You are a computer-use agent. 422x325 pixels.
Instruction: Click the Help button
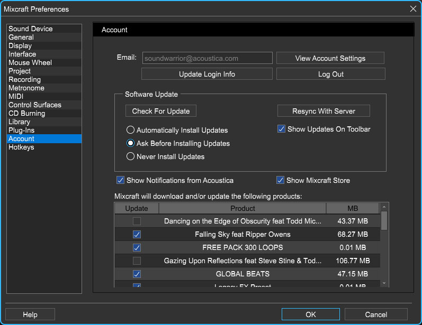pyautogui.click(x=30, y=314)
